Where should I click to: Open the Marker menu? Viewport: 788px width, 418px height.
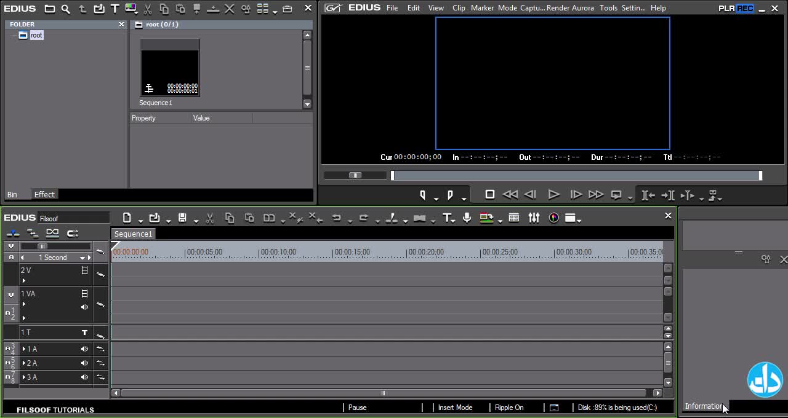(x=482, y=8)
